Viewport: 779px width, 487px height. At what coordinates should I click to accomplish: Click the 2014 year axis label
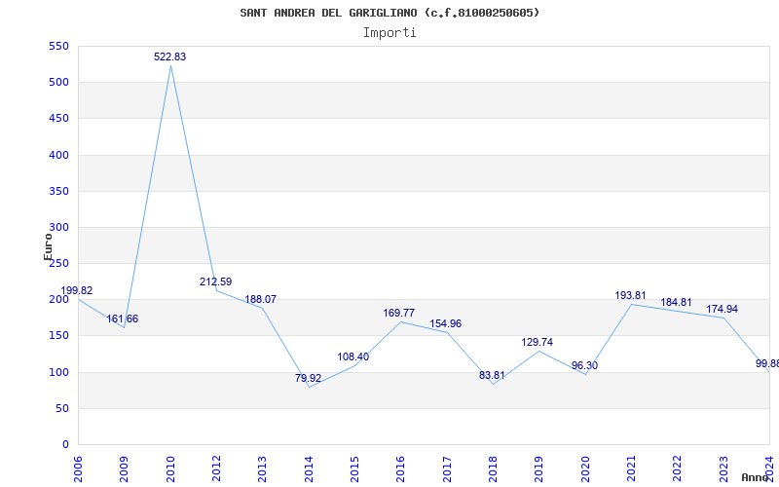tap(309, 469)
